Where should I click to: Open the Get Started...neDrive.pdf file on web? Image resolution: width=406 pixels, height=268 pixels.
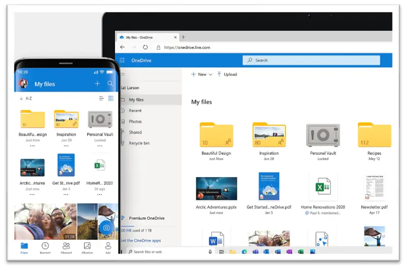269,186
